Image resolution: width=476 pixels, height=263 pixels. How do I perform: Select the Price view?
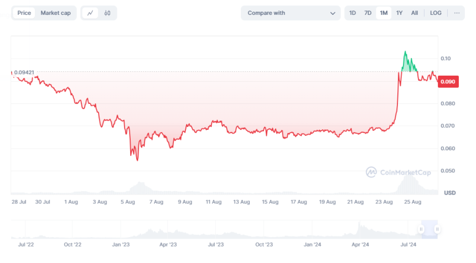[x=24, y=13]
